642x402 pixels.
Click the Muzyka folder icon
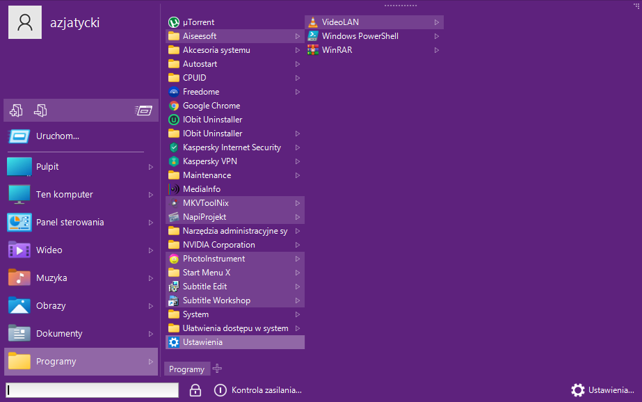[x=19, y=278]
